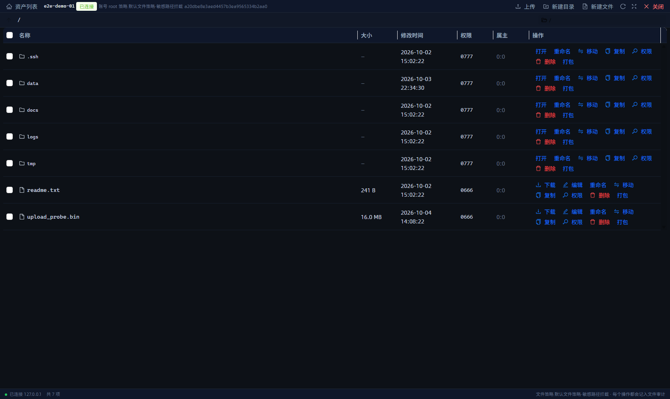This screenshot has width=670, height=399.
Task: Check the .ssh folder checkbox
Action: click(x=10, y=56)
